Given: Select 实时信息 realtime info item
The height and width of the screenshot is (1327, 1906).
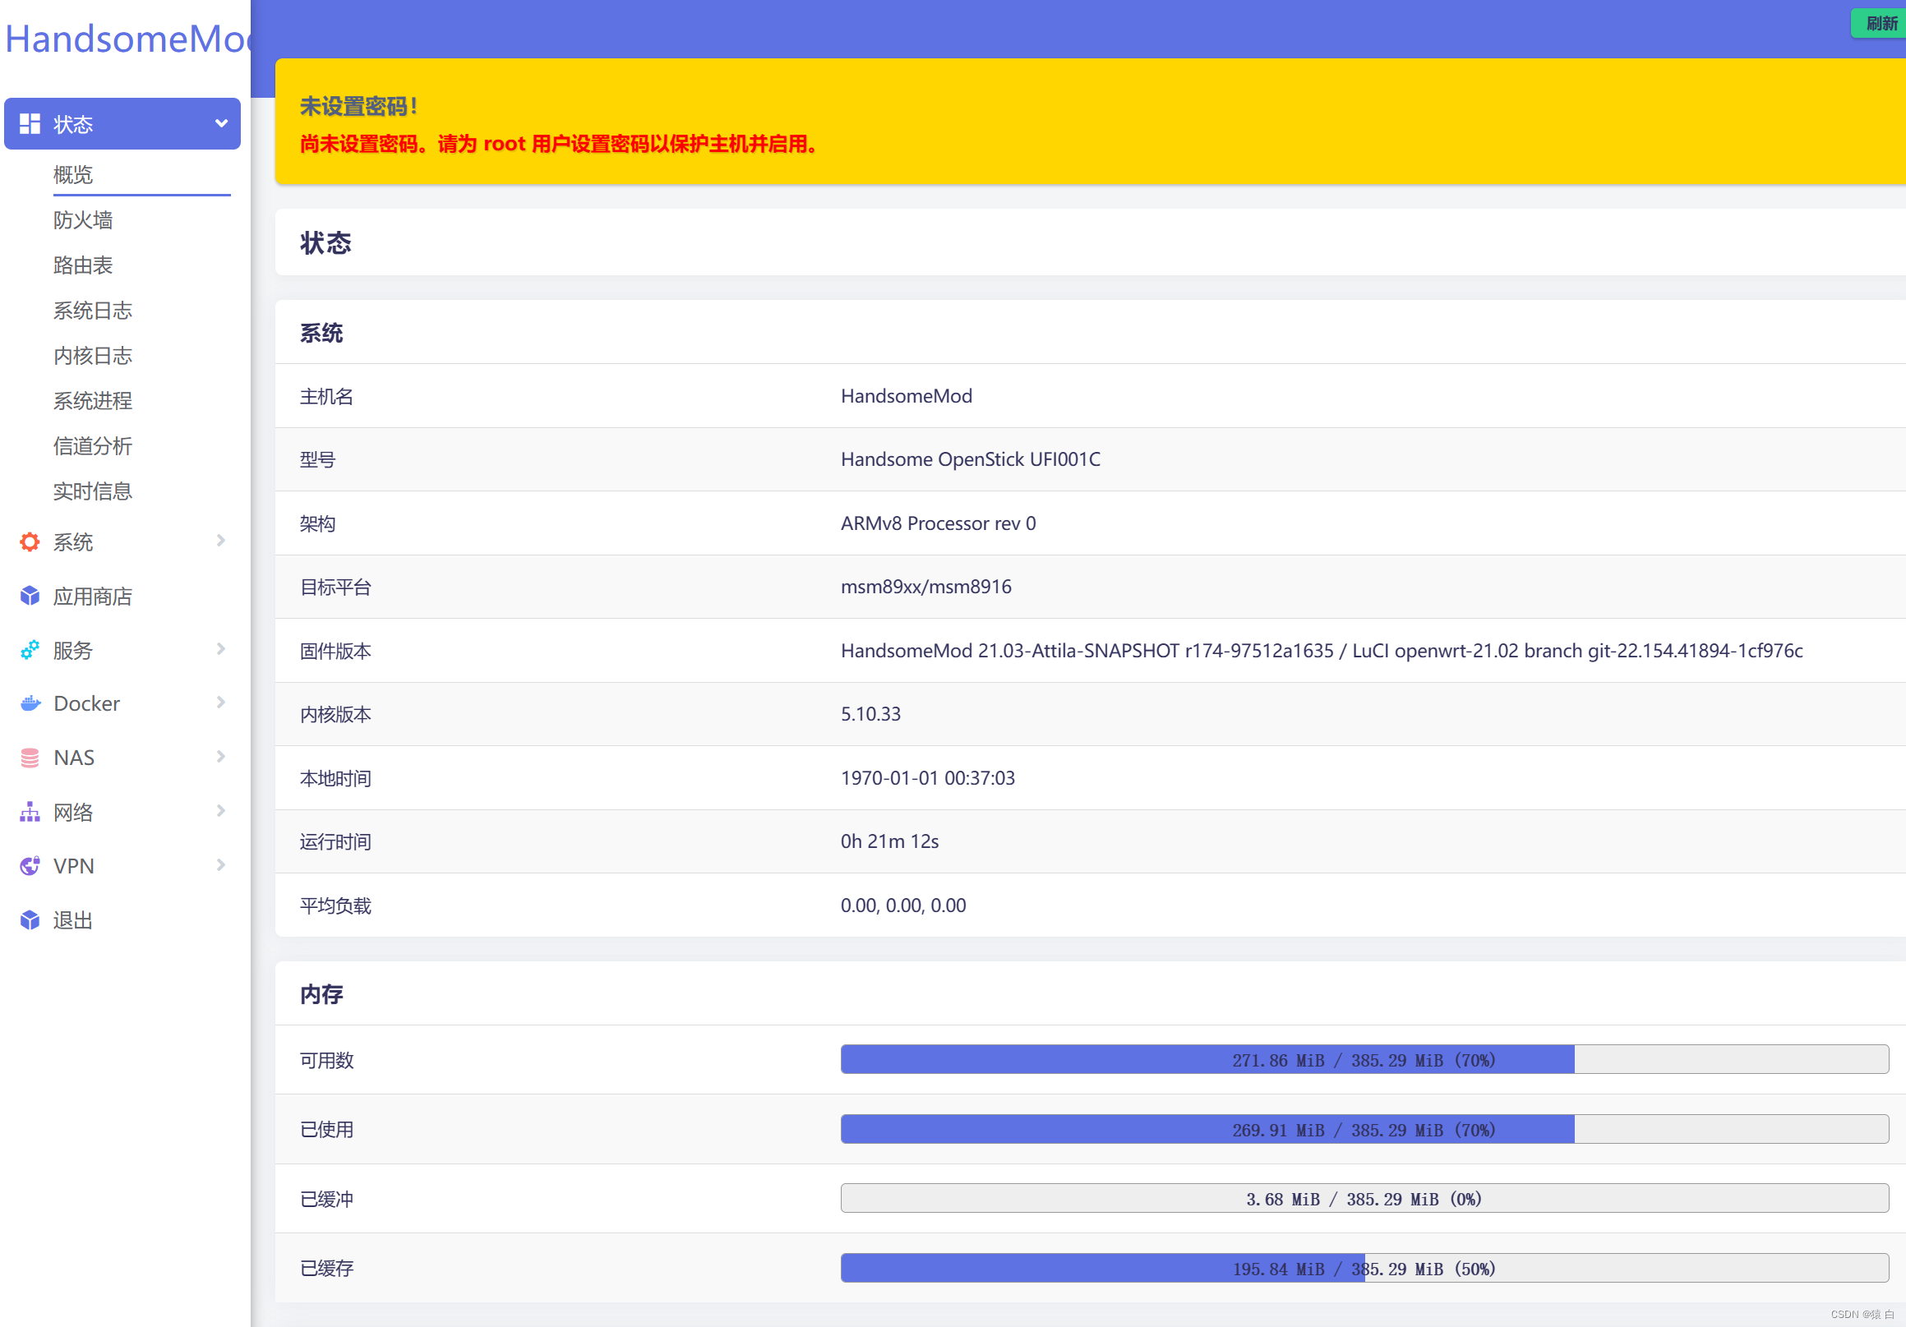Looking at the screenshot, I should (x=93, y=491).
